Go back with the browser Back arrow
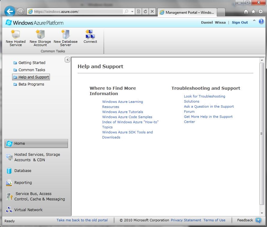The width and height of the screenshot is (267, 227). 10,11
